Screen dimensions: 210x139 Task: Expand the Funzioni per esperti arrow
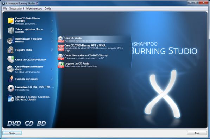pyautogui.click(x=52, y=79)
